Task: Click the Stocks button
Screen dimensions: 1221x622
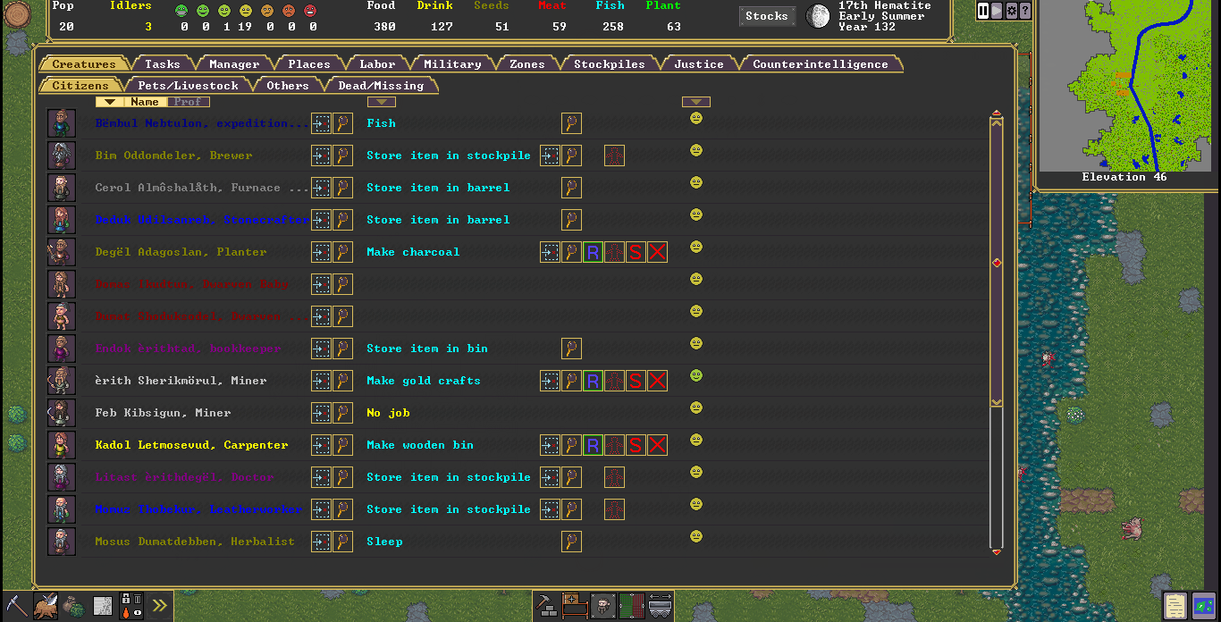Action: [x=767, y=15]
